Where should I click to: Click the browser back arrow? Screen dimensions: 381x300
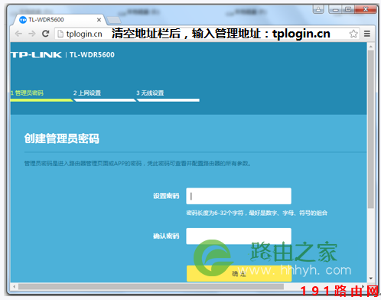18,34
